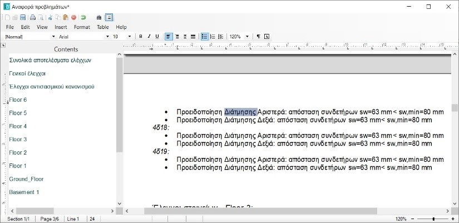
Task: Toggle Bold formatting
Action: click(141, 37)
